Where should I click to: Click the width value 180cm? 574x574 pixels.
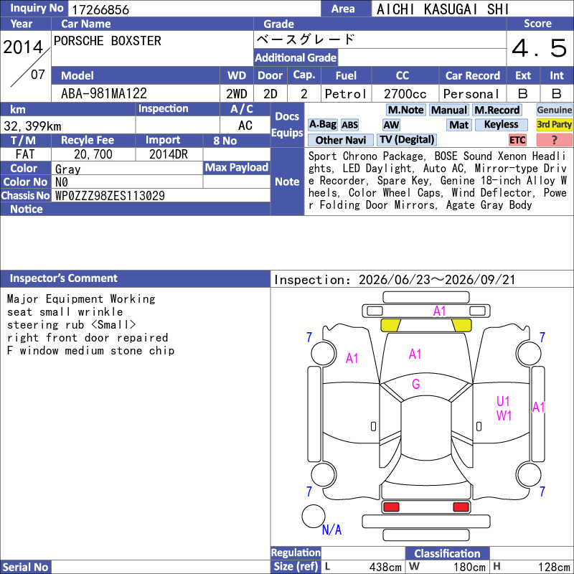click(x=469, y=567)
